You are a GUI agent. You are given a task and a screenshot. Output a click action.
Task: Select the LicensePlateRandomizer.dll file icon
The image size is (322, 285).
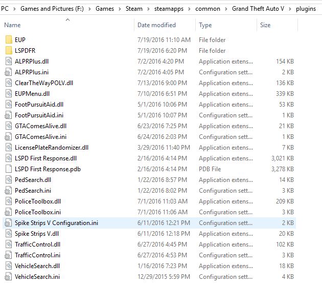8,148
